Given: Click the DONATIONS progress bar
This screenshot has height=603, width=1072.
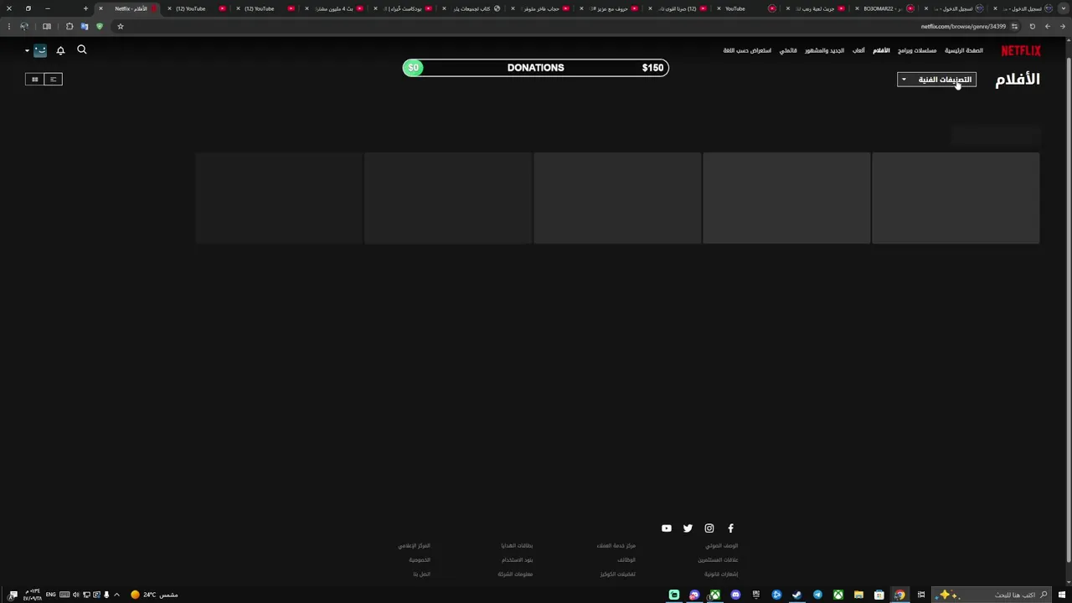Looking at the screenshot, I should [x=535, y=68].
